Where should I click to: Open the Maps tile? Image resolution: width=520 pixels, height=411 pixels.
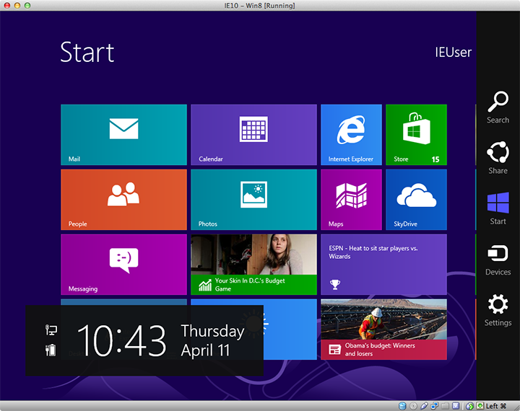pos(351,200)
